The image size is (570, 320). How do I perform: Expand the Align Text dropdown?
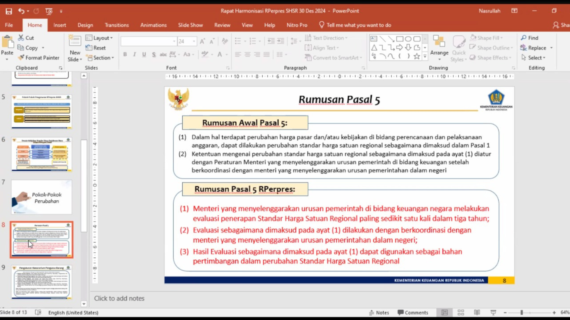[322, 48]
